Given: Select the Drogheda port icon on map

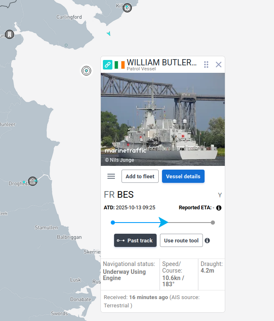Looking at the screenshot, I should pos(32,181).
